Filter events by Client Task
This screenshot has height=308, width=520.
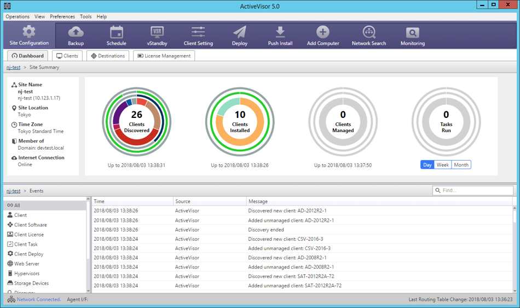(45, 244)
